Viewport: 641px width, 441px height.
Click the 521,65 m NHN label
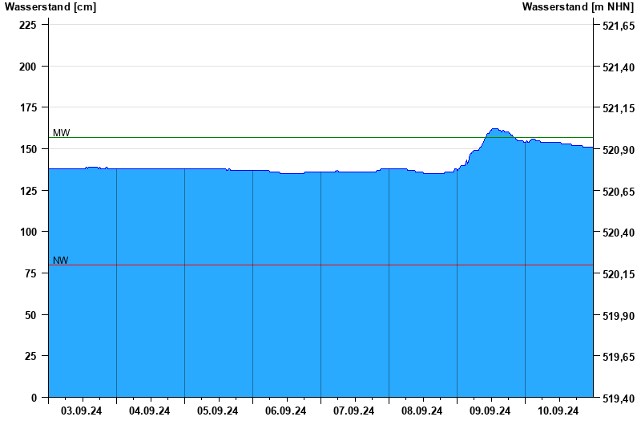[x=619, y=26]
